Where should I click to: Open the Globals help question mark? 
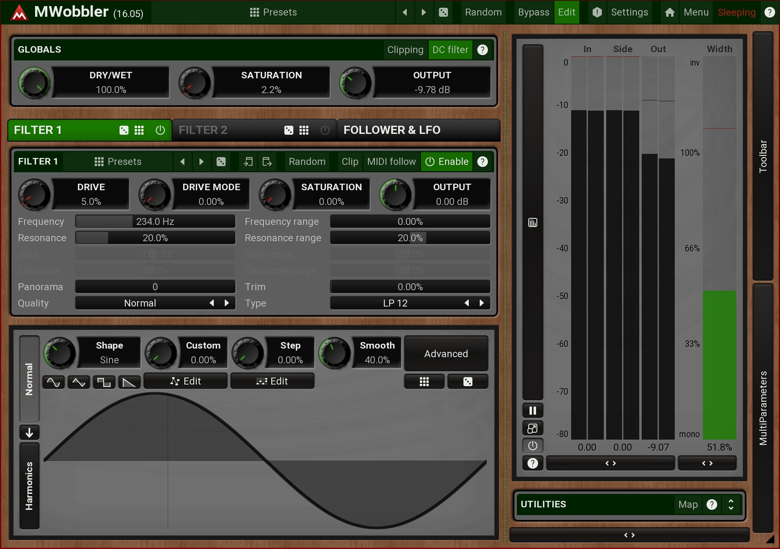pyautogui.click(x=483, y=50)
